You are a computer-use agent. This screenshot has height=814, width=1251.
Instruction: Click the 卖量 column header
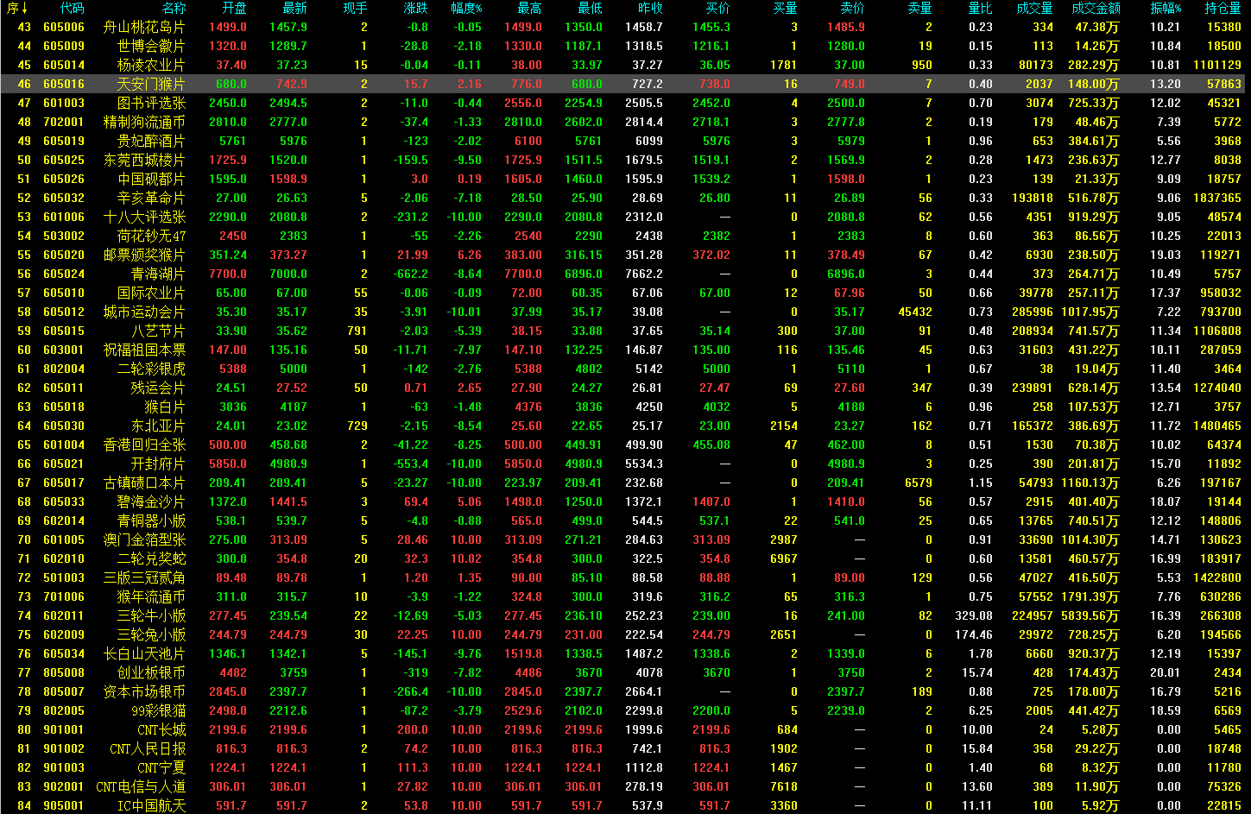(919, 8)
